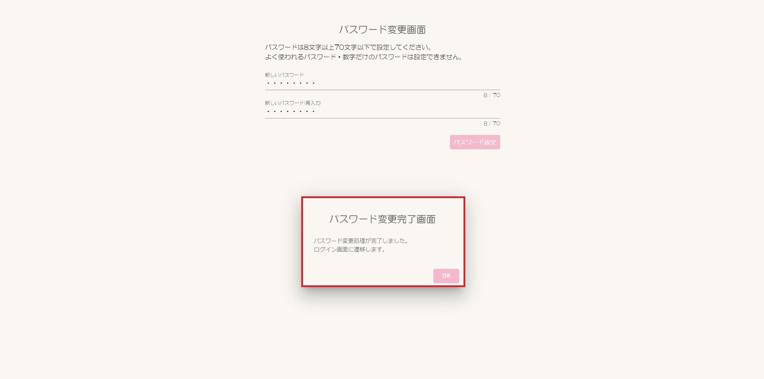Click the underline of the re-entry password field

tap(382, 118)
